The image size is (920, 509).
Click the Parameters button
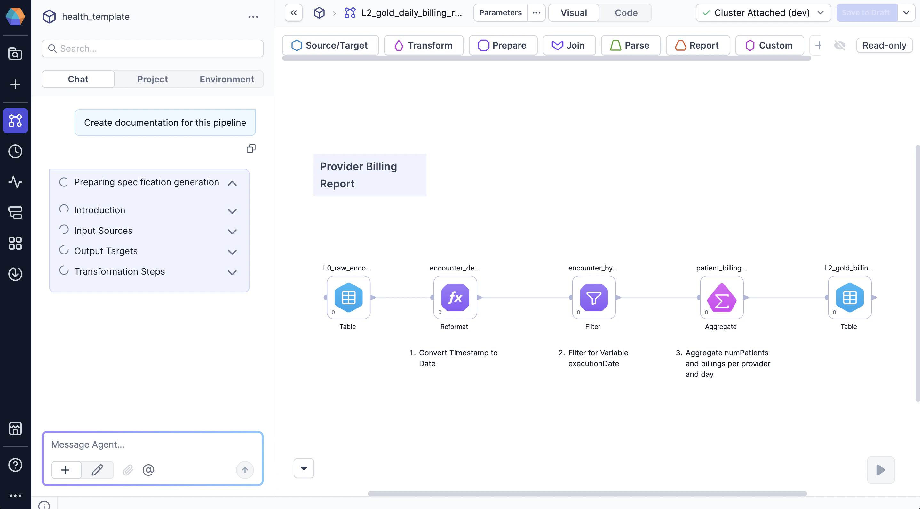500,12
